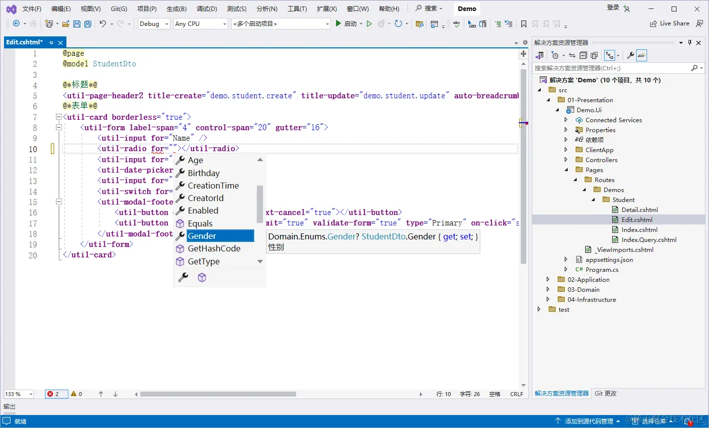Select CreationTime in the IntelliSense list
Image resolution: width=709 pixels, height=428 pixels.
click(x=213, y=186)
